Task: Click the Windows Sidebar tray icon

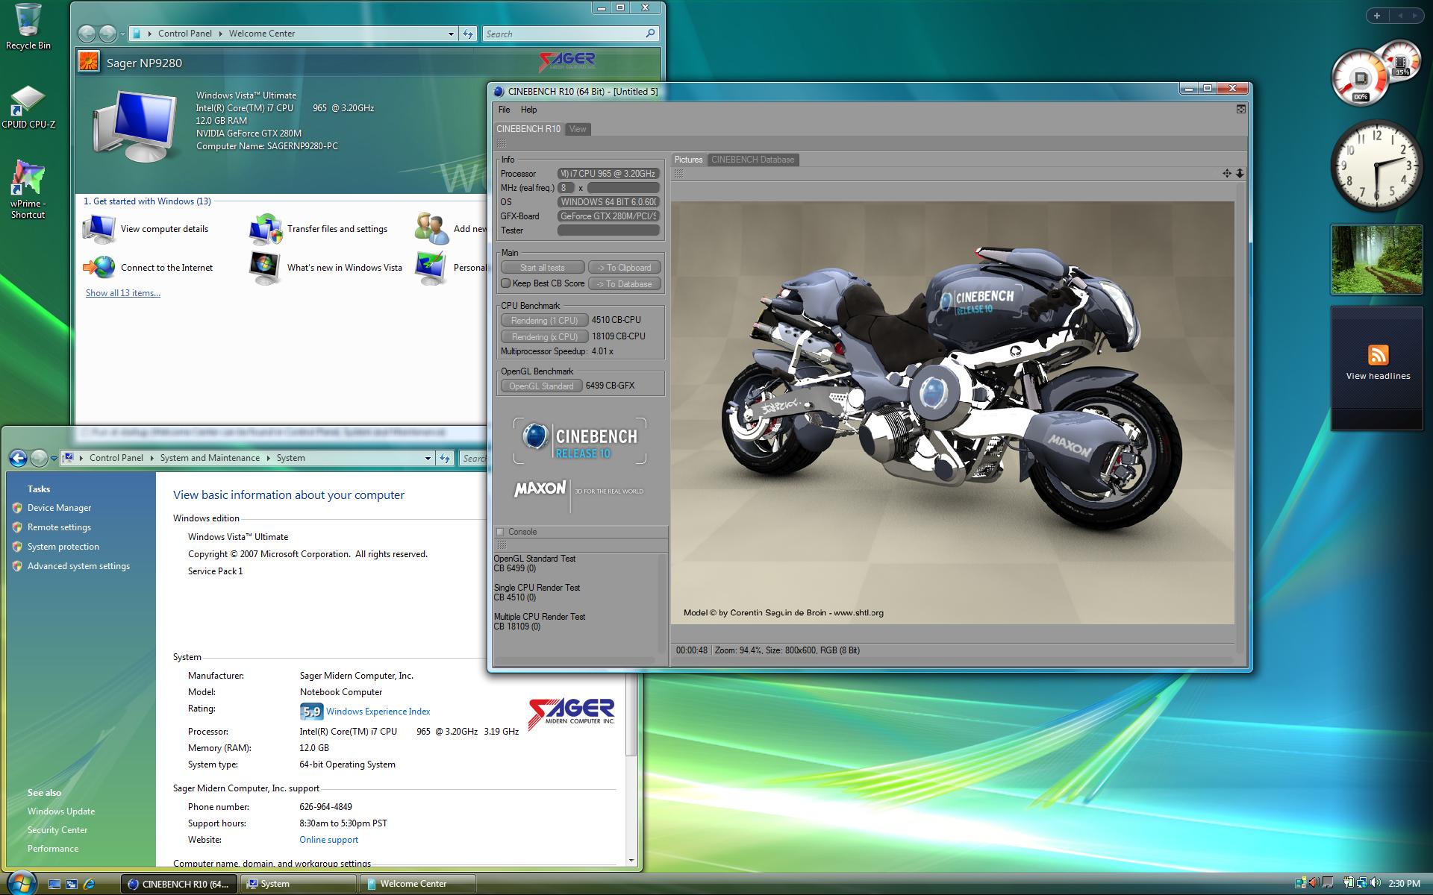Action: 1301,883
